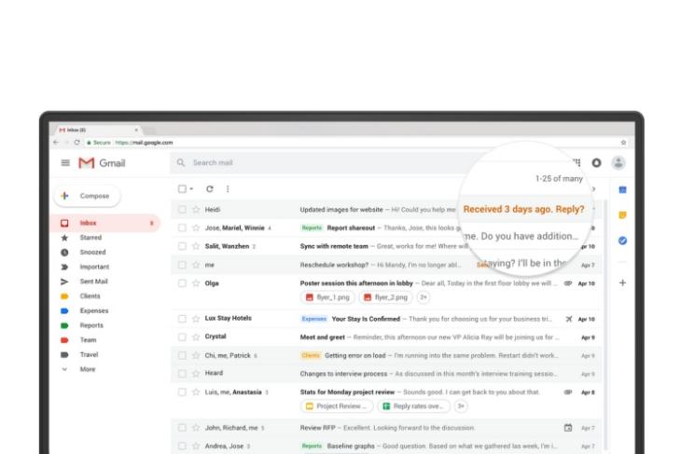The height and width of the screenshot is (454, 681).
Task: Check the checkbox for Luis, me, Anastasia email
Action: point(183,392)
